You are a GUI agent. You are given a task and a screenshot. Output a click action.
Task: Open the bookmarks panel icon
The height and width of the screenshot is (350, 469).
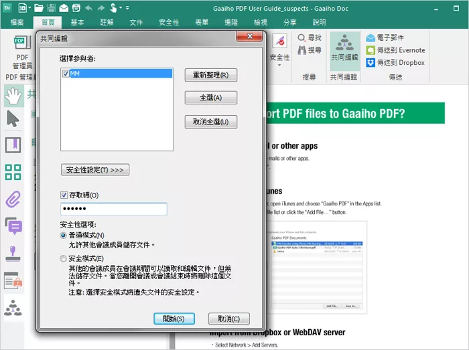pos(13,145)
